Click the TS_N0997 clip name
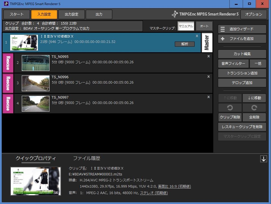Viewport: 271px width, 204px height. 60,97
